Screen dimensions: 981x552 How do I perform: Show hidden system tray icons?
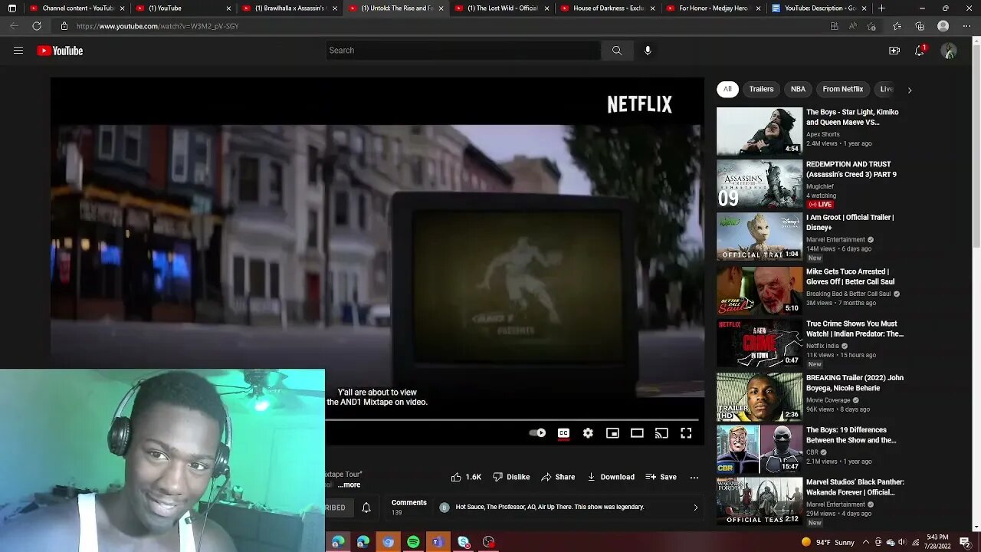point(866,542)
